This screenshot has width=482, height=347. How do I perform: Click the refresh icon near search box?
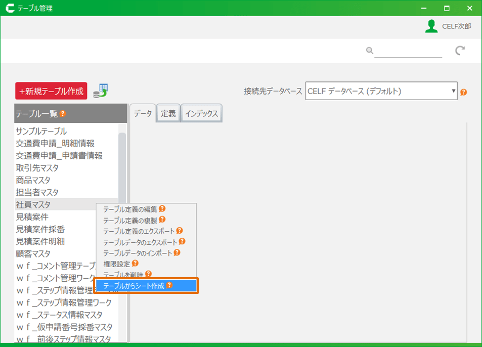pyautogui.click(x=460, y=50)
